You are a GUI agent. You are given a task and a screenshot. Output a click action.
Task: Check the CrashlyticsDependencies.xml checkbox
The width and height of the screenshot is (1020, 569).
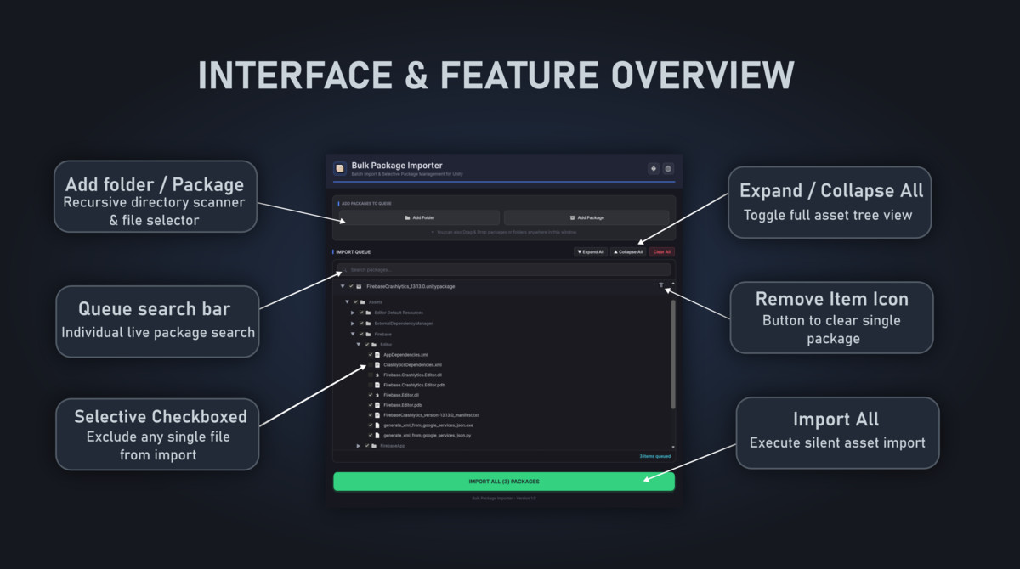371,364
